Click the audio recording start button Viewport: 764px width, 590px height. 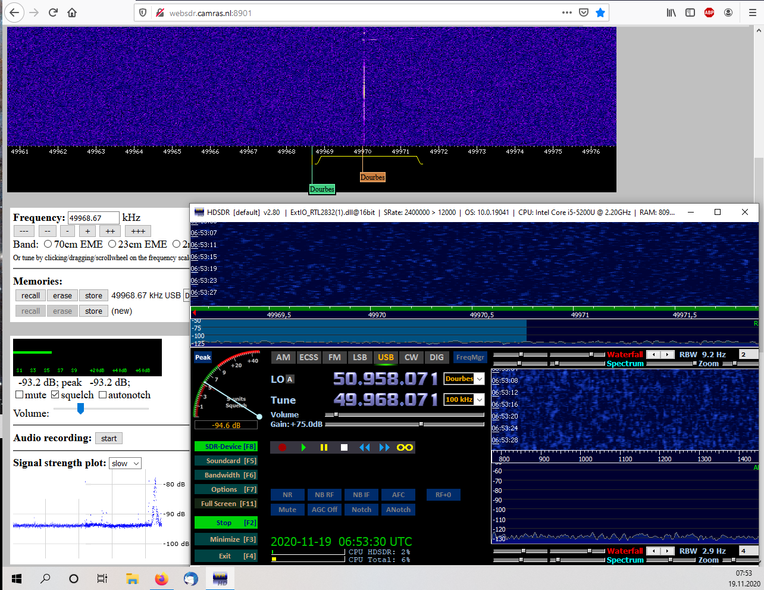(x=109, y=438)
